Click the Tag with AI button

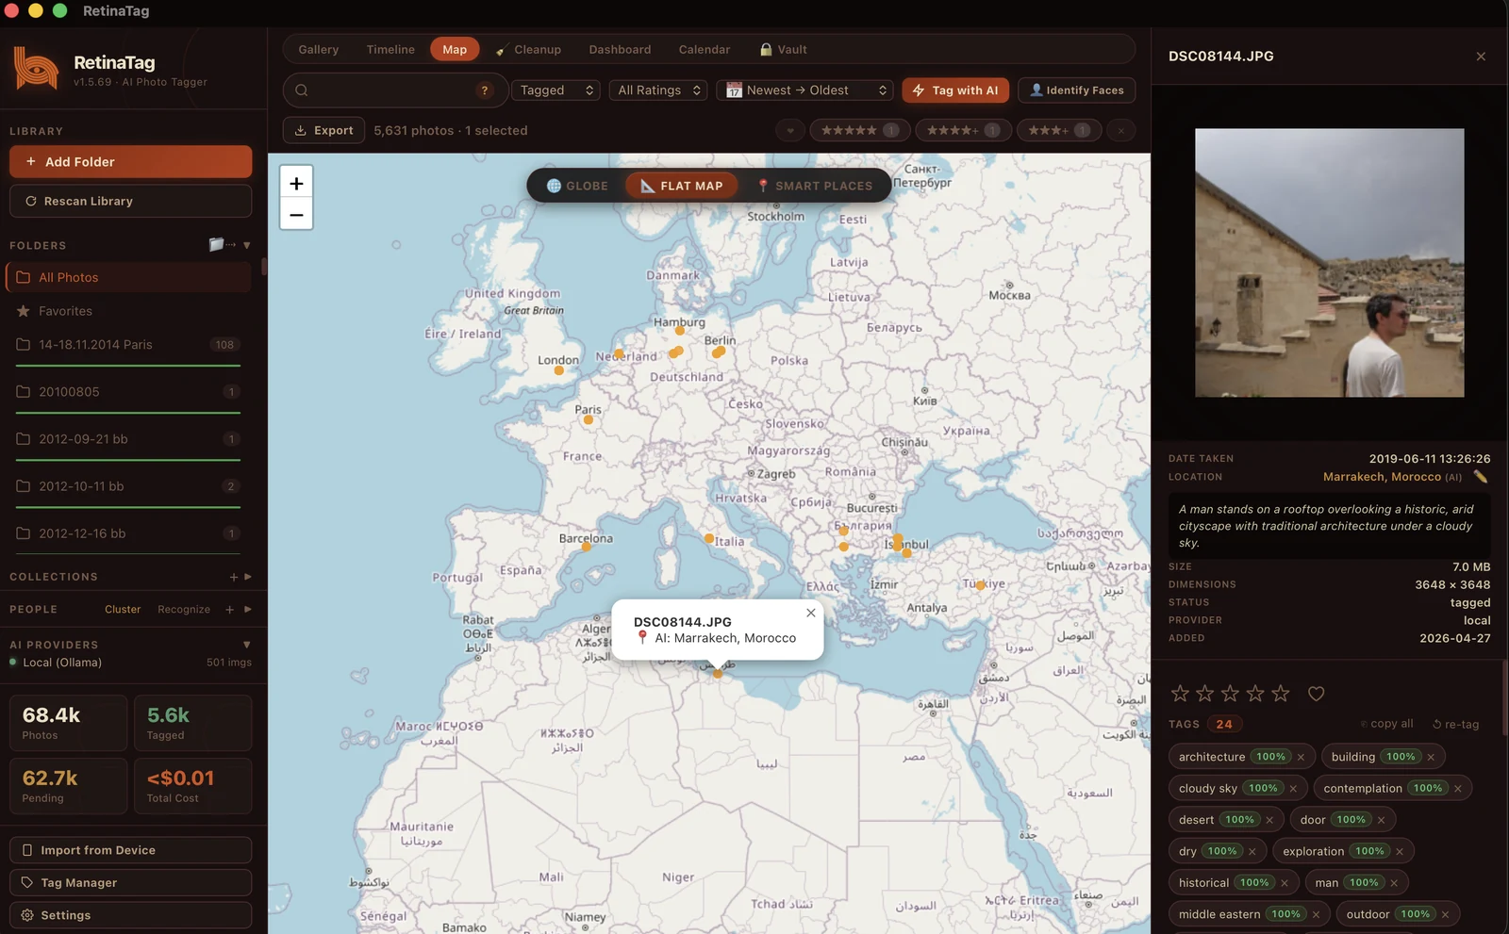(x=956, y=90)
